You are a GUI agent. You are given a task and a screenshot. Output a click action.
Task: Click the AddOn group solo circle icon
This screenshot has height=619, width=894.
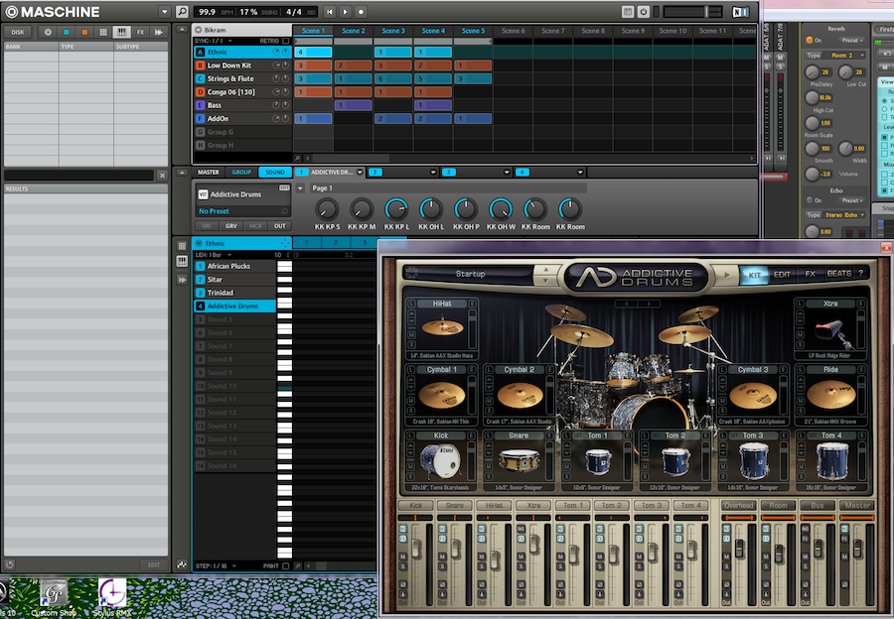(x=276, y=118)
